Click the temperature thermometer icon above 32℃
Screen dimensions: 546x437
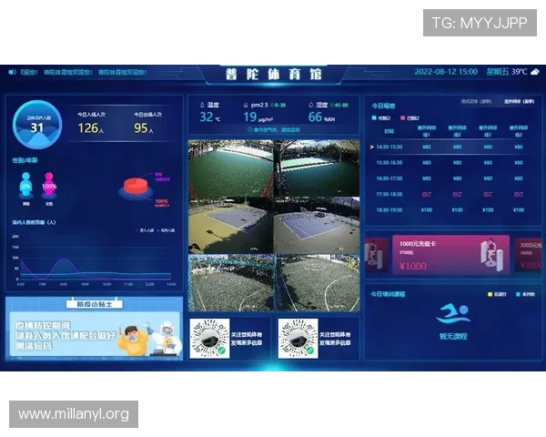pos(203,105)
